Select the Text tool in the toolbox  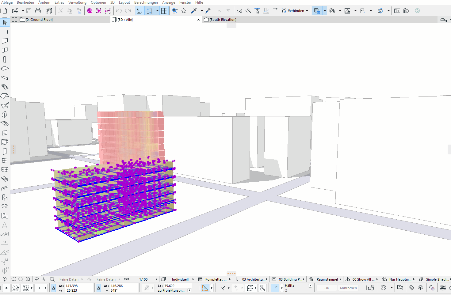pyautogui.click(x=5, y=225)
